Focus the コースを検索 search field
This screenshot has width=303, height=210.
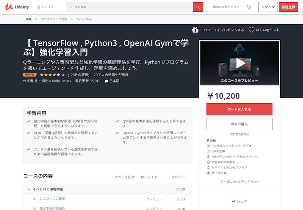129,7
